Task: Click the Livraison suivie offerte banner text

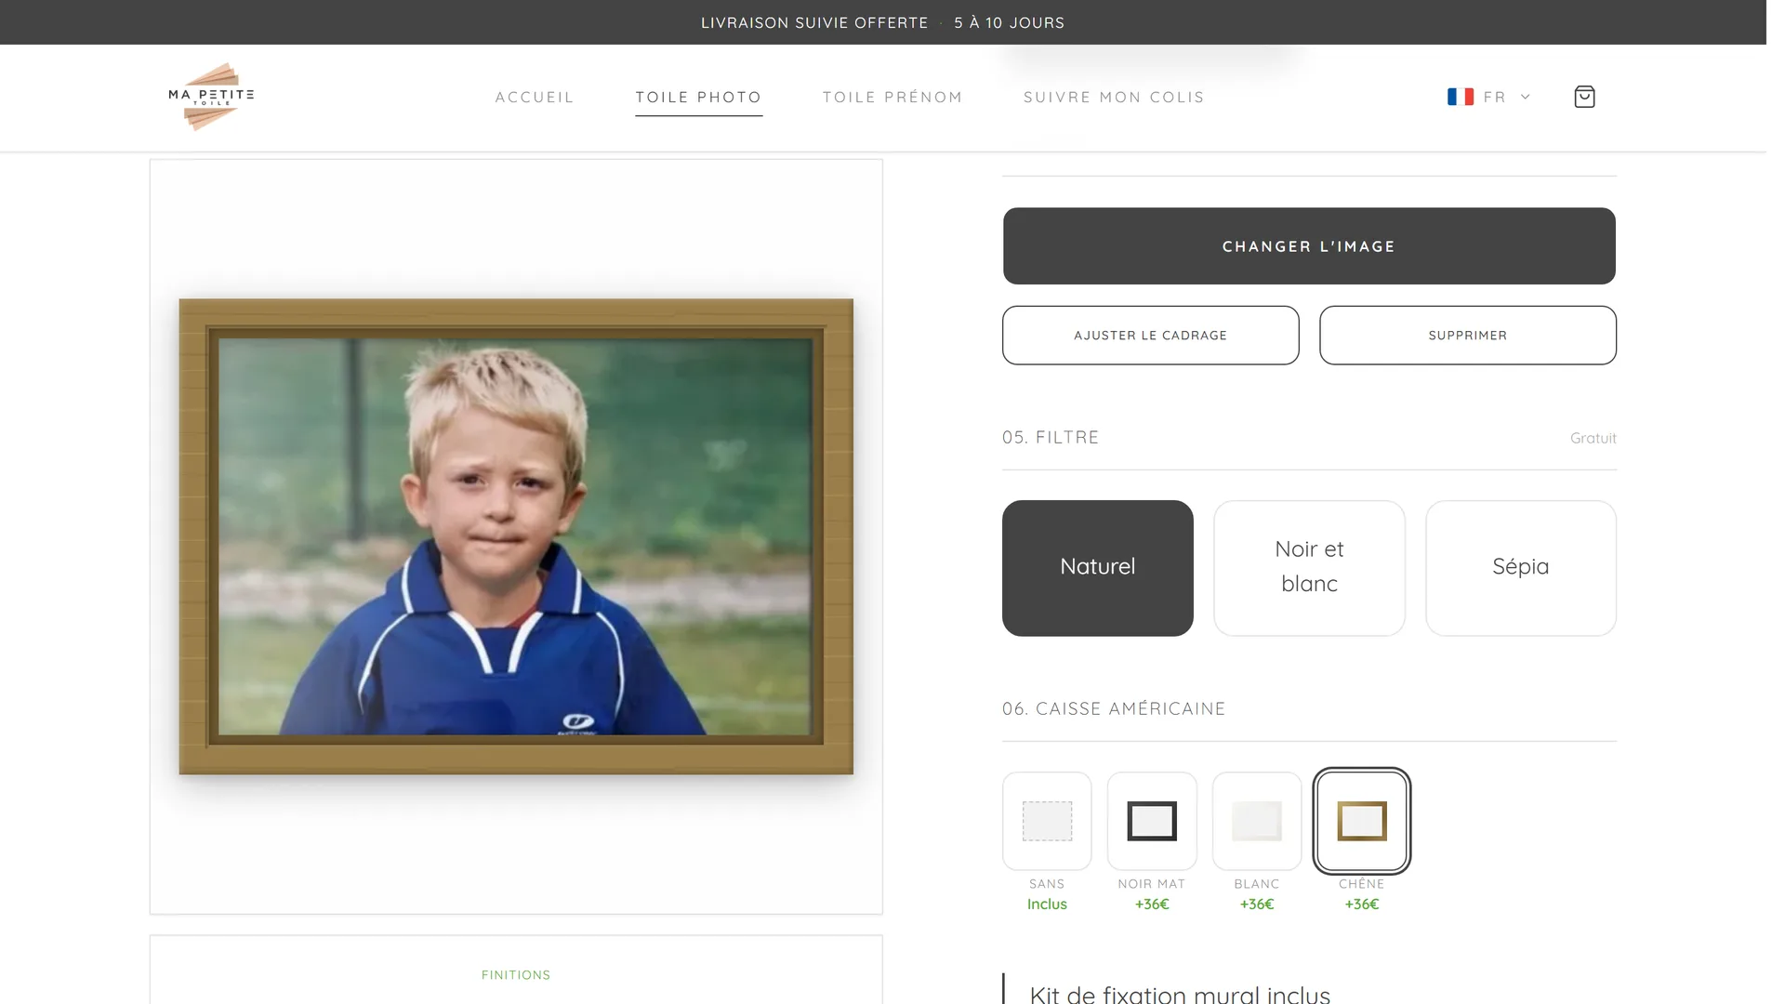Action: point(814,22)
